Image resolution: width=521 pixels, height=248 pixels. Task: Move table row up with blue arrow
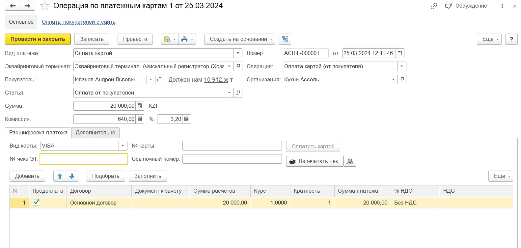(60, 176)
